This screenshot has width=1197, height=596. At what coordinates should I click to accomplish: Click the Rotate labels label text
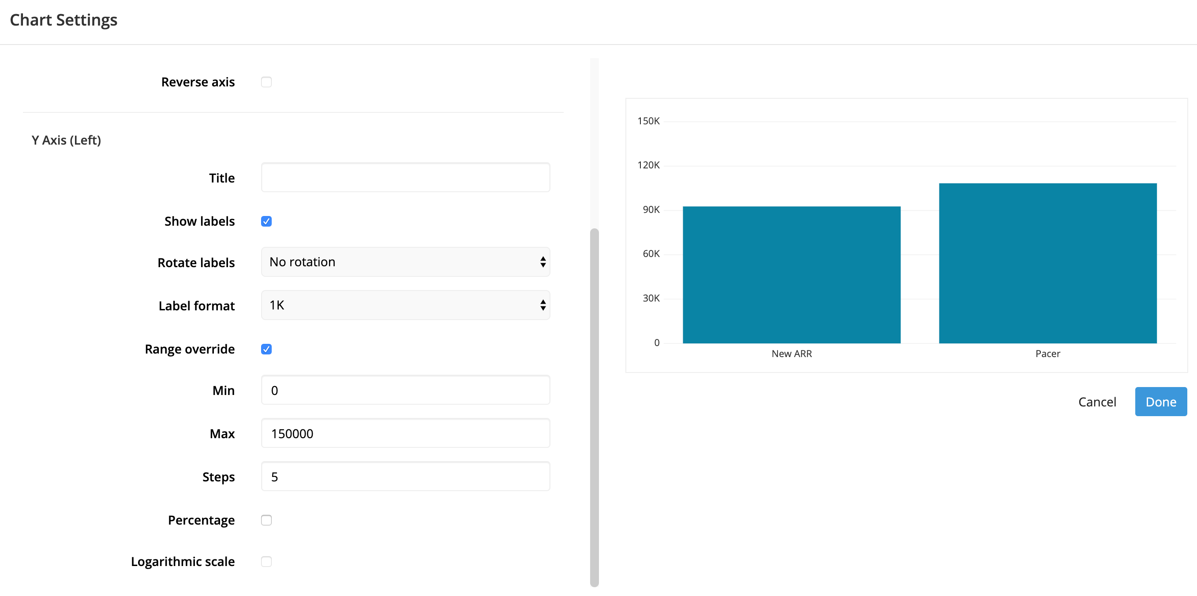click(x=196, y=263)
